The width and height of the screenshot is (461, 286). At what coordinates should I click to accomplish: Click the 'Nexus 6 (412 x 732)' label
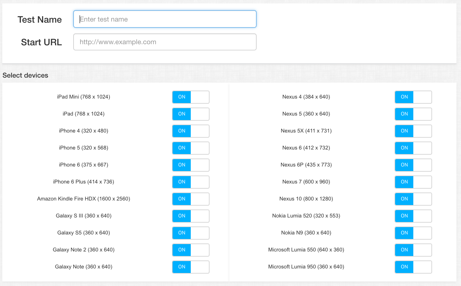(x=306, y=148)
